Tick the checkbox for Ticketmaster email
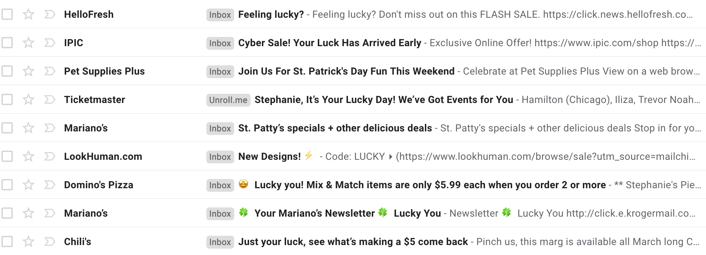Screen dimensions: 706x255 [7, 100]
